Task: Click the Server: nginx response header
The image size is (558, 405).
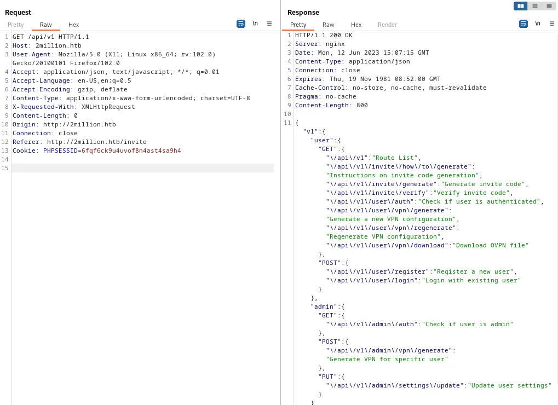Action: click(320, 44)
